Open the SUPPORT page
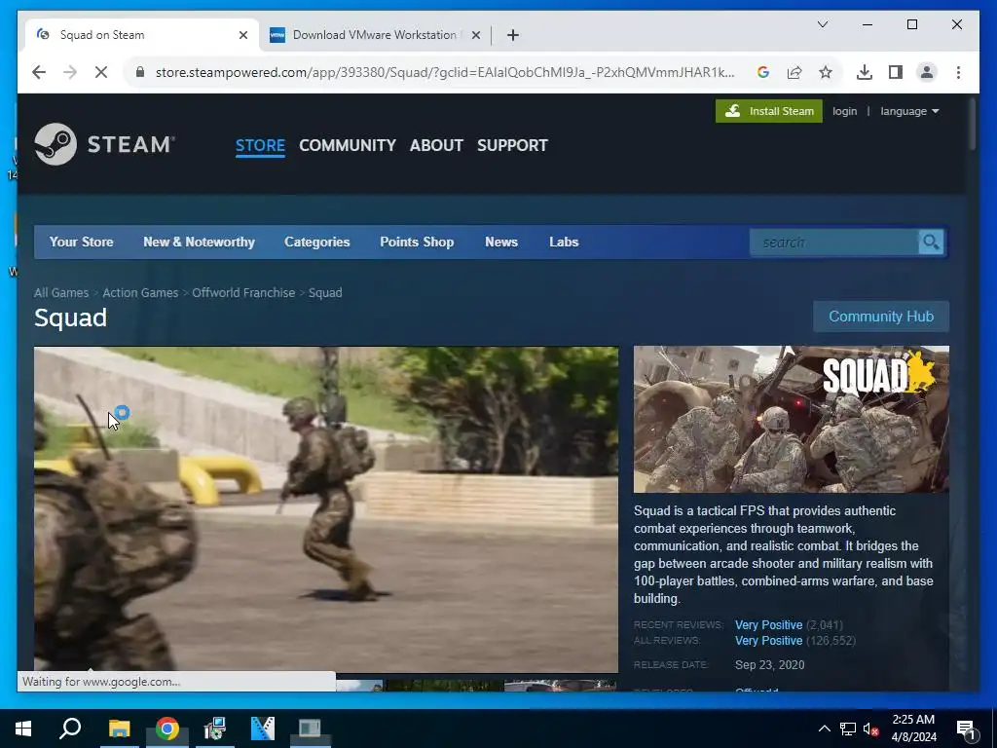 (512, 145)
